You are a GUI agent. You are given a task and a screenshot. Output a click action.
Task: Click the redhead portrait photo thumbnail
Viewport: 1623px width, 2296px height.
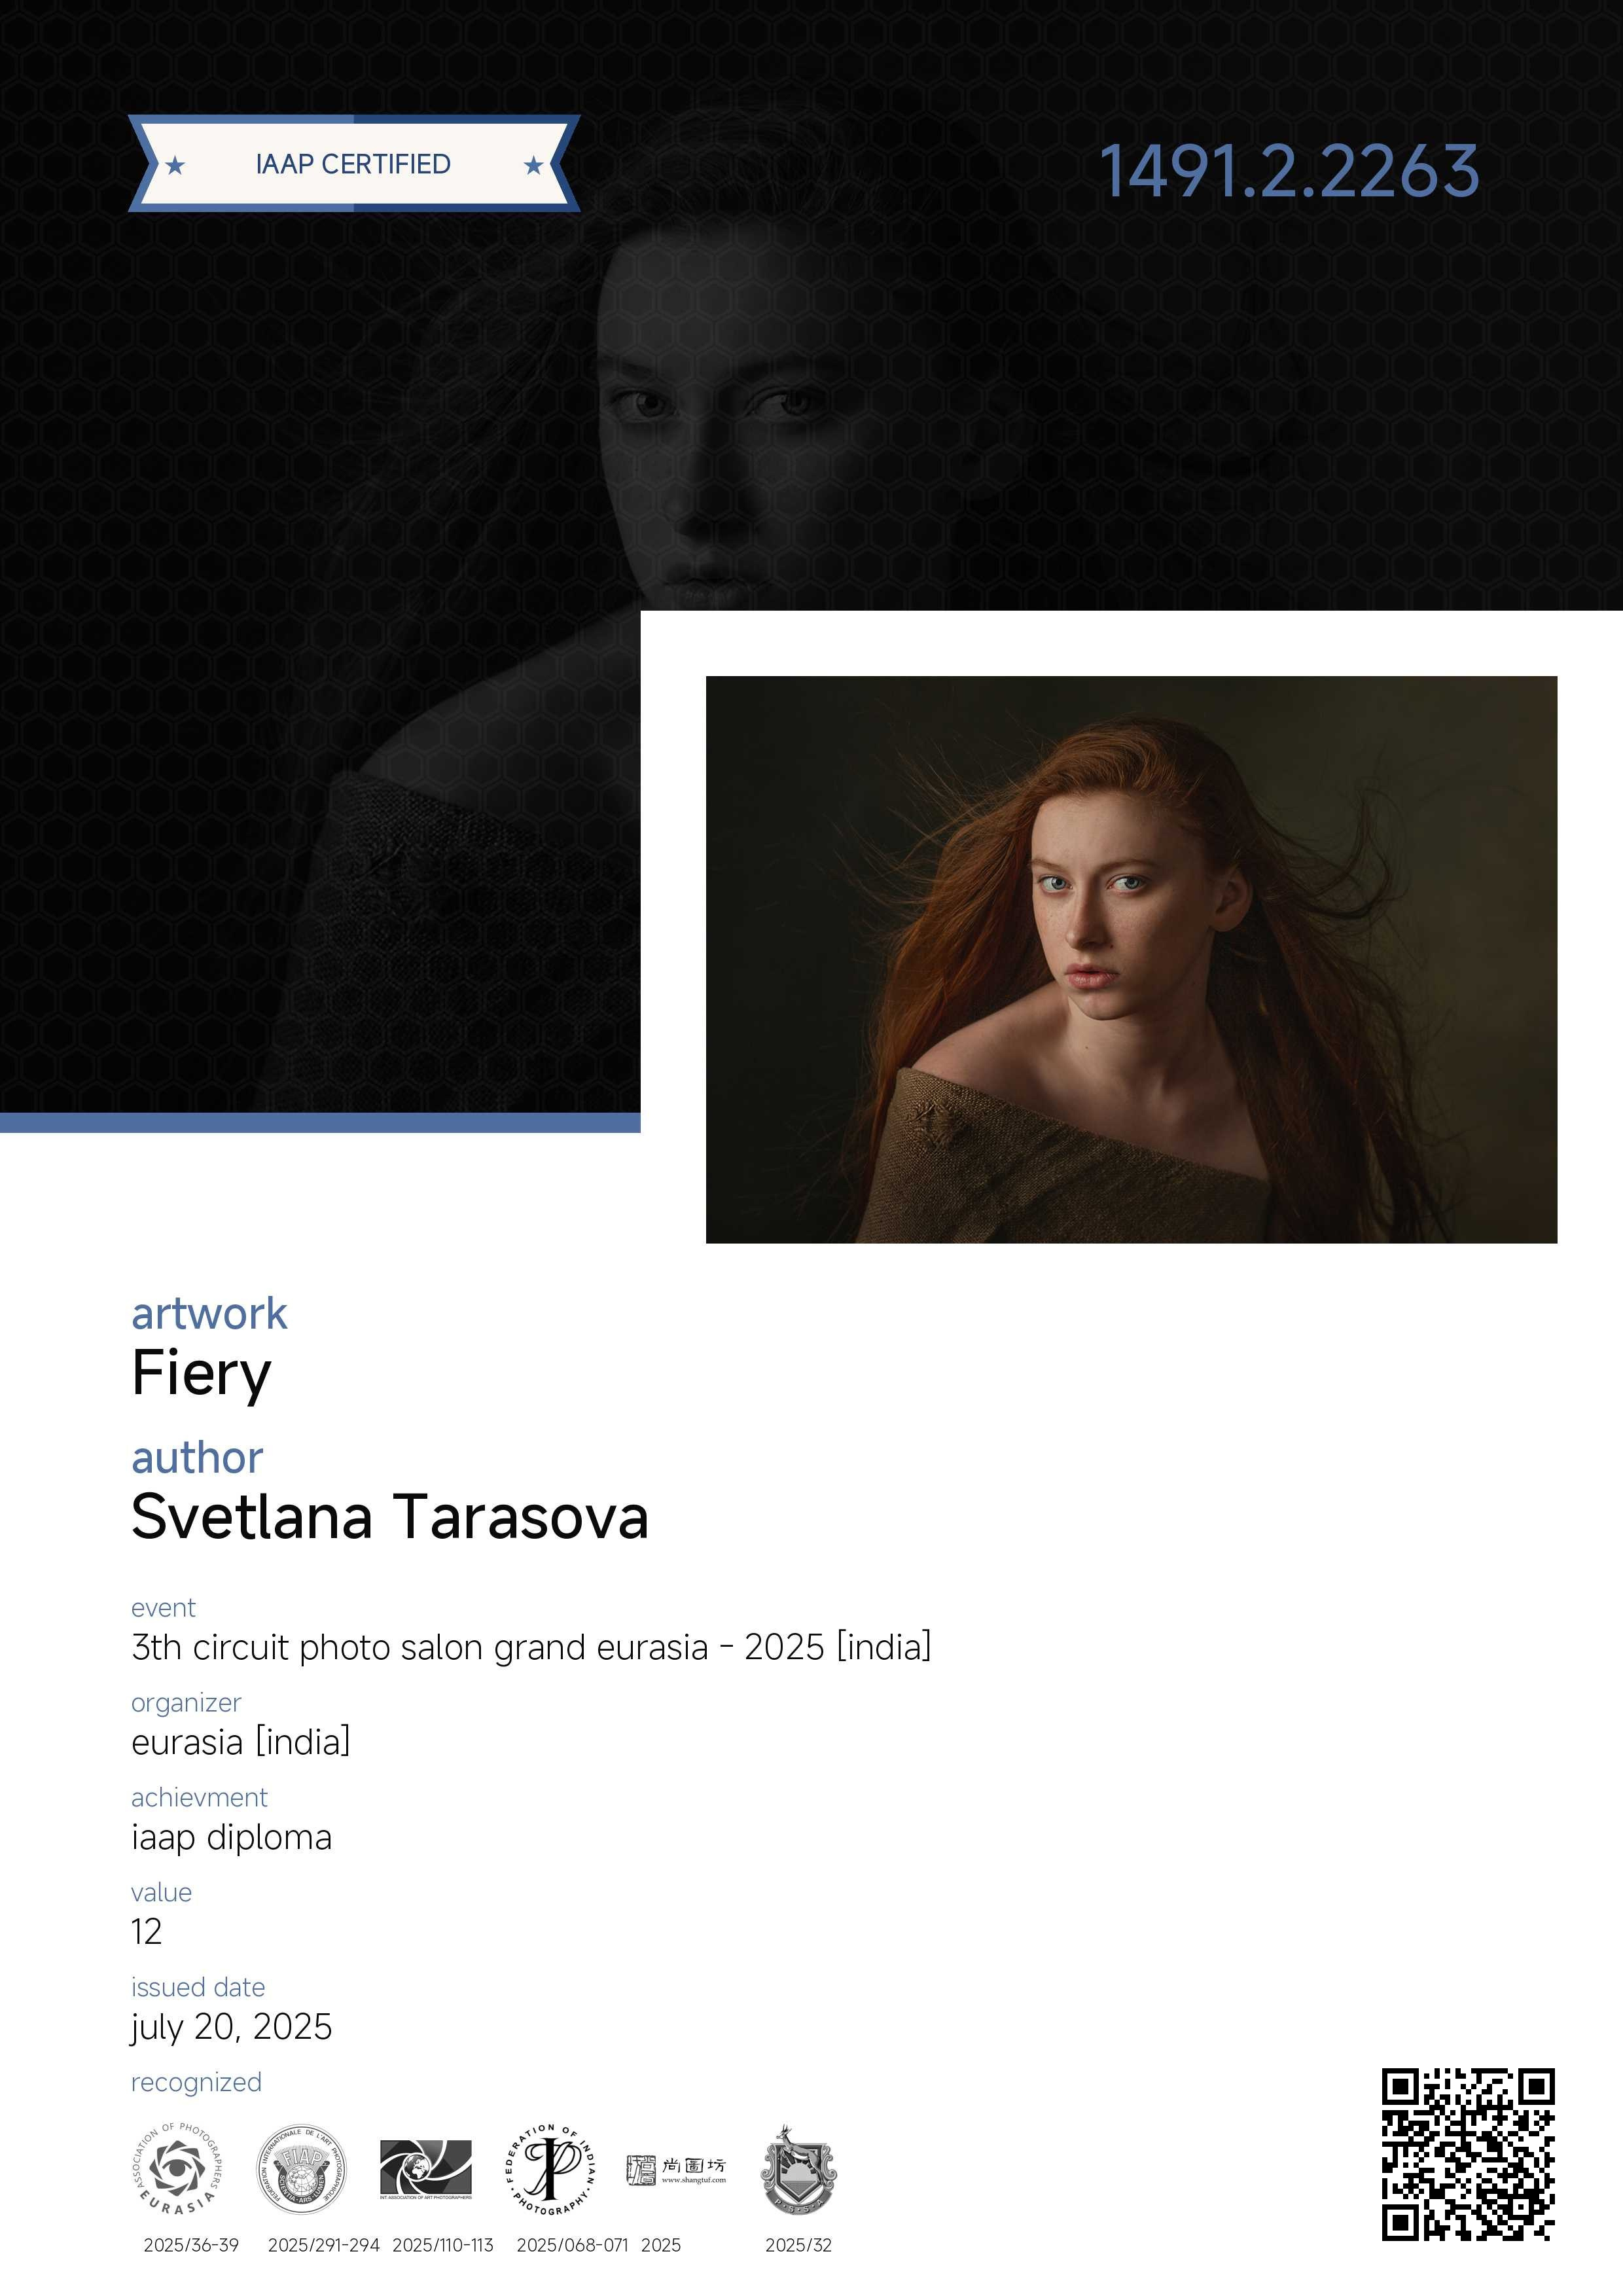(x=1131, y=960)
